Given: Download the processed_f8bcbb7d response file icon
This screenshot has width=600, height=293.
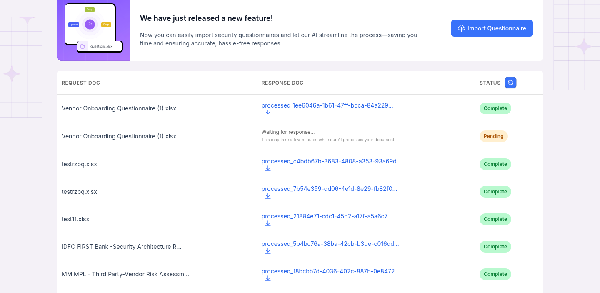Looking at the screenshot, I should point(268,279).
